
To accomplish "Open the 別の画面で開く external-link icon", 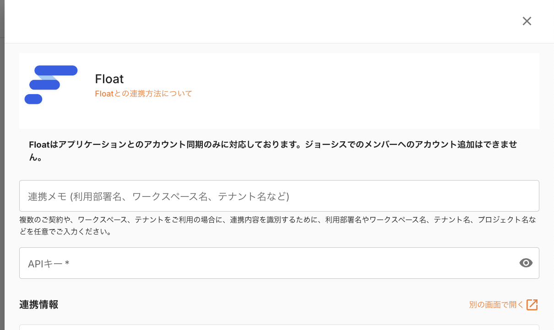I will tap(532, 305).
